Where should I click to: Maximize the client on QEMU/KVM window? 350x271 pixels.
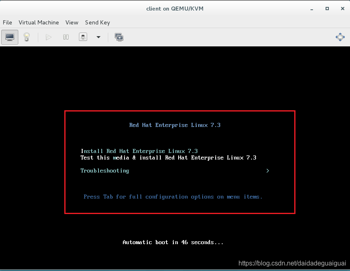327,9
